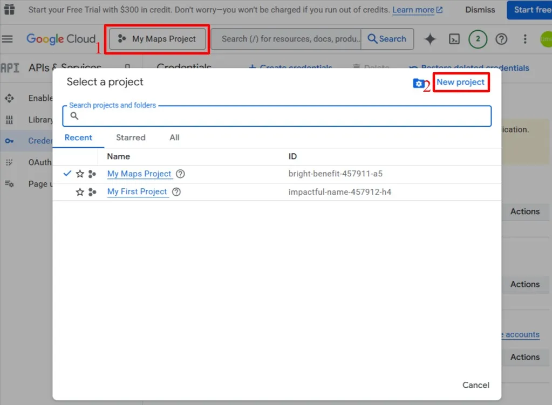Star the My First Project row
Image resolution: width=552 pixels, height=405 pixels.
[80, 192]
